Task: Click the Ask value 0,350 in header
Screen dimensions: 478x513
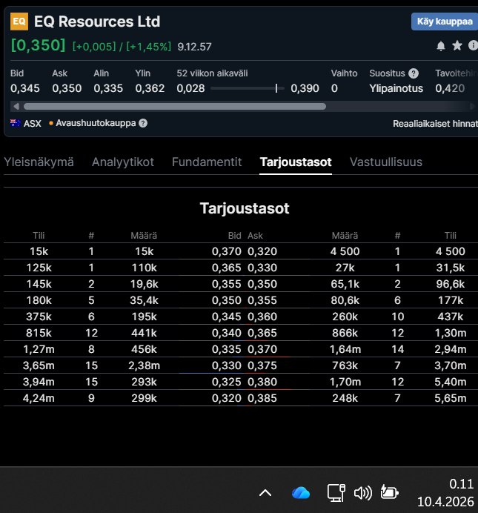Action: [x=67, y=88]
